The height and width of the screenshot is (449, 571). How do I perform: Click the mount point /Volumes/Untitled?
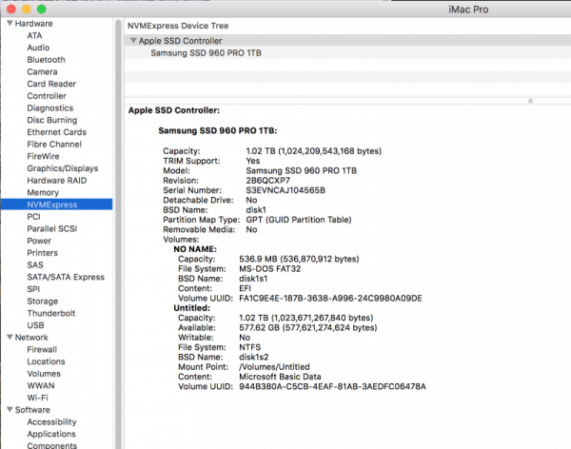pyautogui.click(x=274, y=367)
